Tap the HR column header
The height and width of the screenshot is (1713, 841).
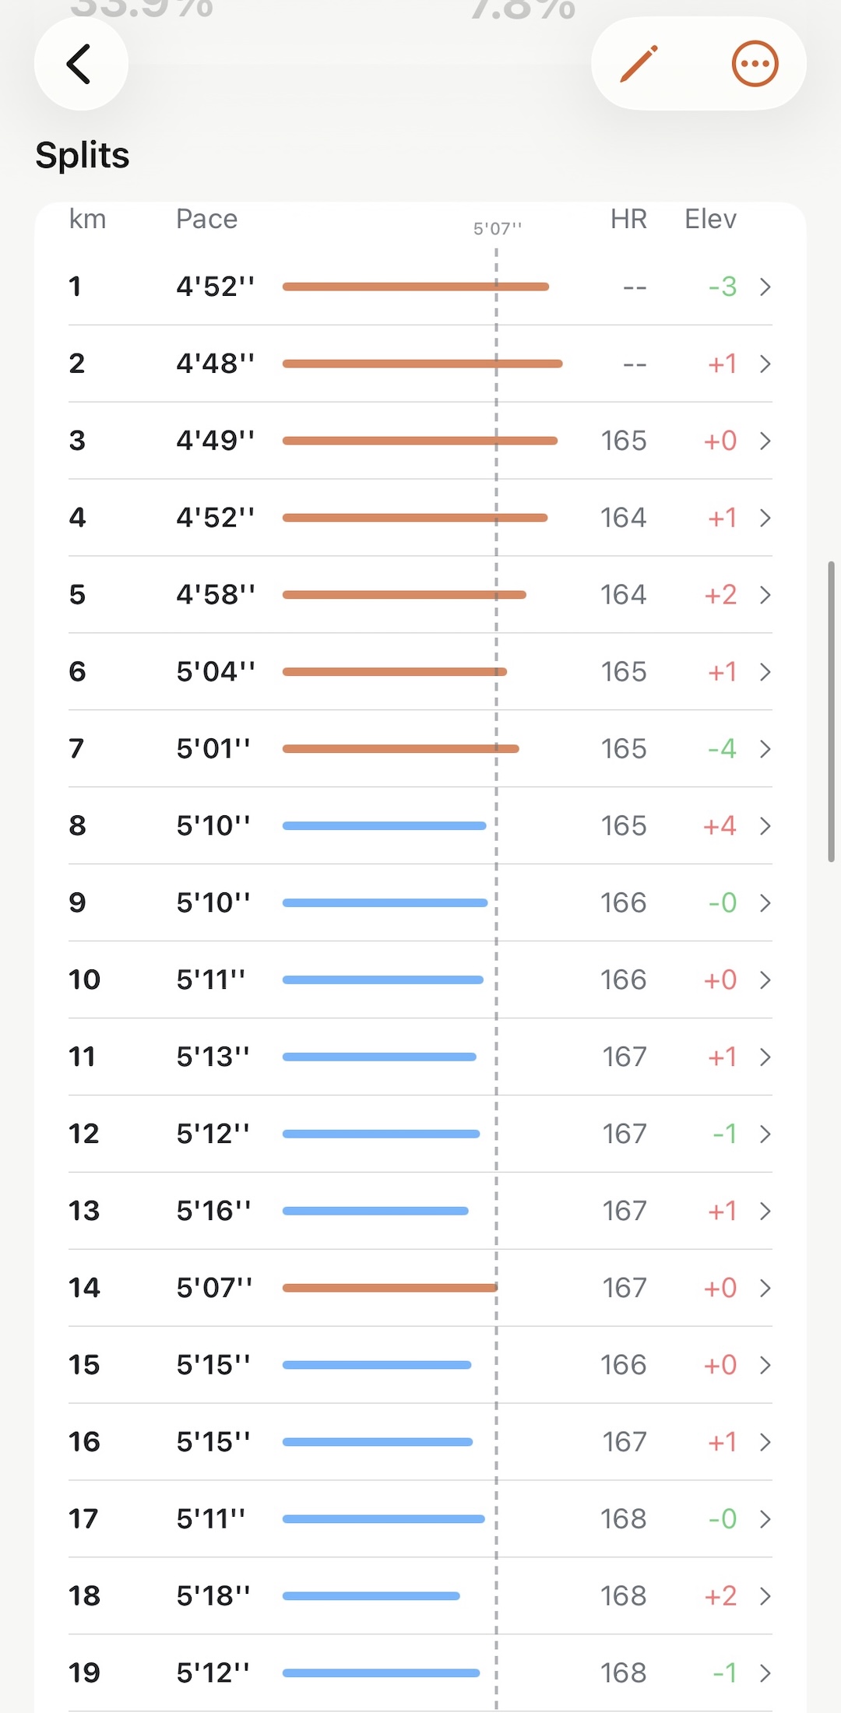pyautogui.click(x=628, y=220)
